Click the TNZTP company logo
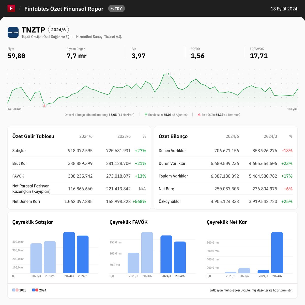305x305 pixels. pyautogui.click(x=13, y=32)
